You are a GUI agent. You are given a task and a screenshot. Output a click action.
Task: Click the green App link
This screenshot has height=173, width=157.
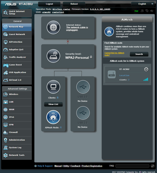[x=136, y=11]
